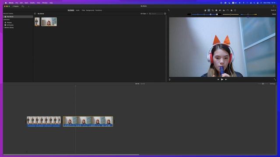This screenshot has width=280, height=157.
Task: Play the movie in the viewer
Action: click(x=222, y=79)
